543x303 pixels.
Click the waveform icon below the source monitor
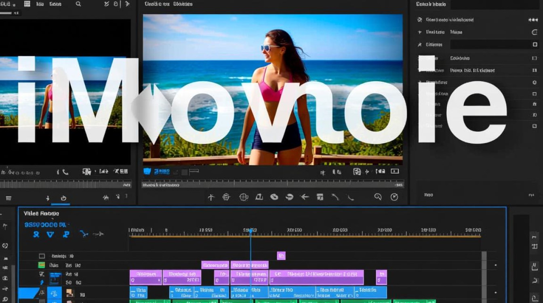point(106,198)
